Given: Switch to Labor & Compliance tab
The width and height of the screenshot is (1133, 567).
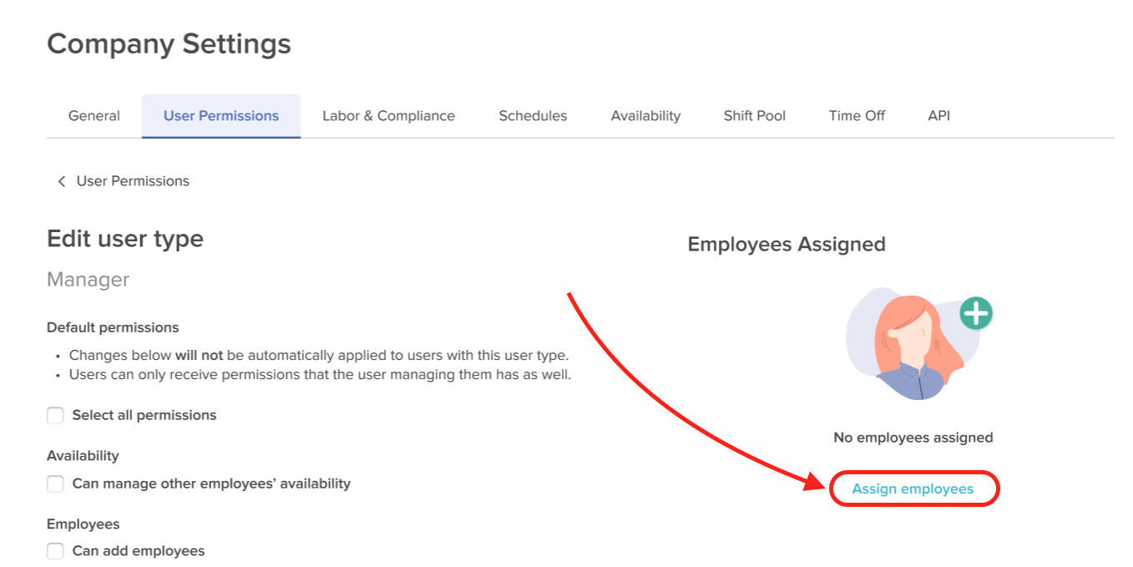Looking at the screenshot, I should point(389,116).
